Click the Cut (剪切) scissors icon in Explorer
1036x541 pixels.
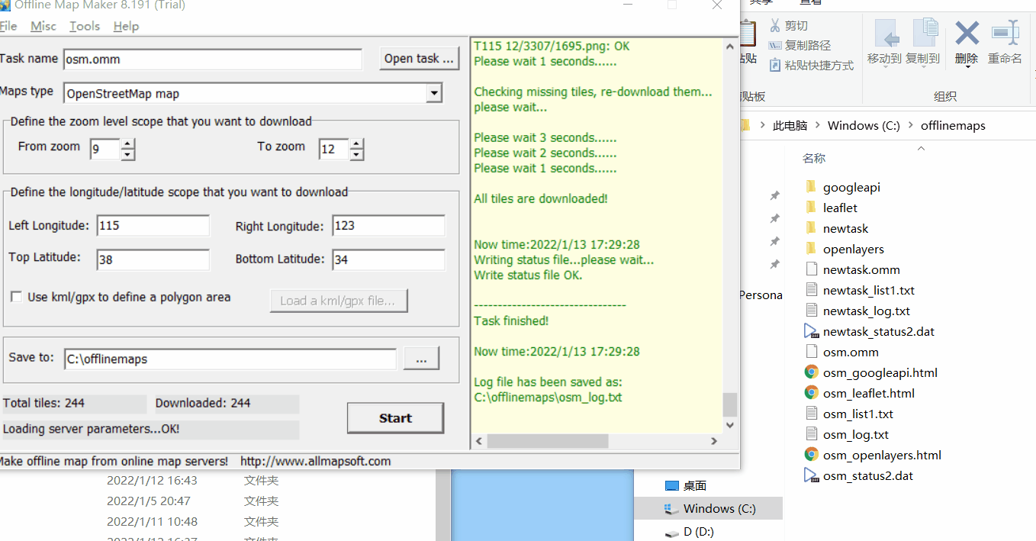coord(775,26)
